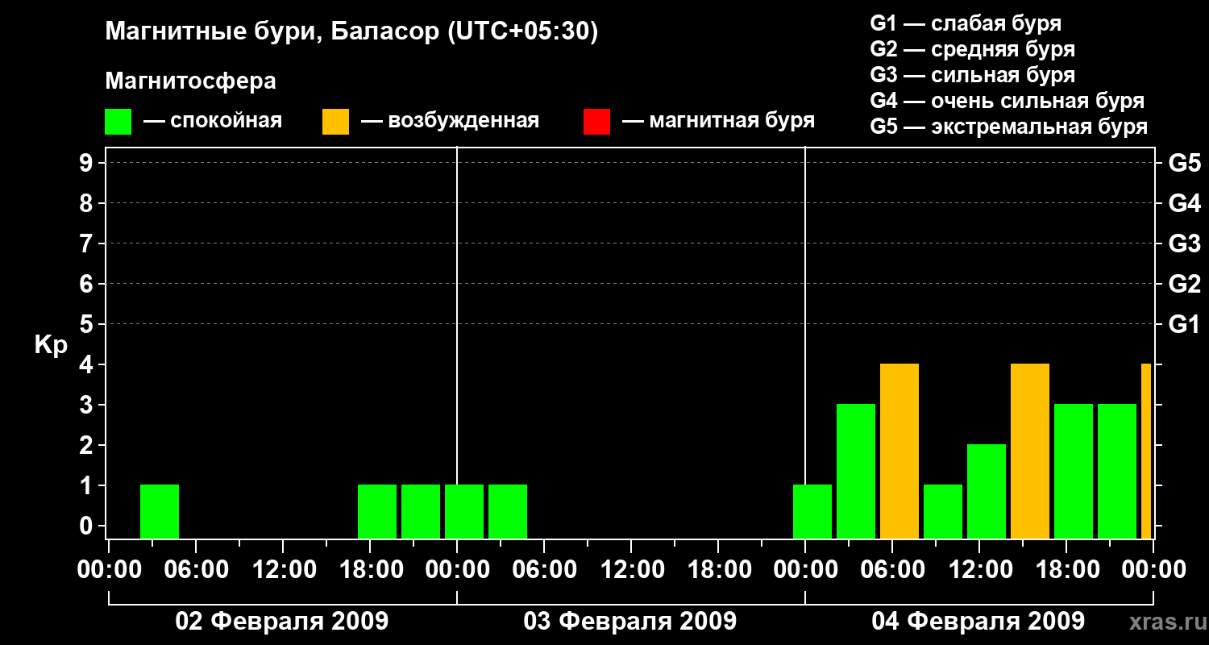Image resolution: width=1209 pixels, height=645 pixels.
Task: Click the first 12:00 time axis label
Action: [282, 569]
